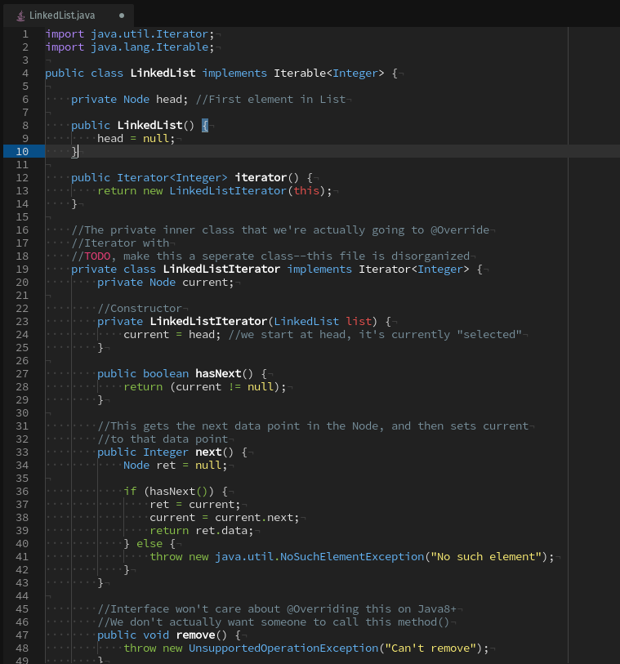The width and height of the screenshot is (620, 664).
Task: Click the comment beginning "//This gets the next"
Action: (x=313, y=426)
